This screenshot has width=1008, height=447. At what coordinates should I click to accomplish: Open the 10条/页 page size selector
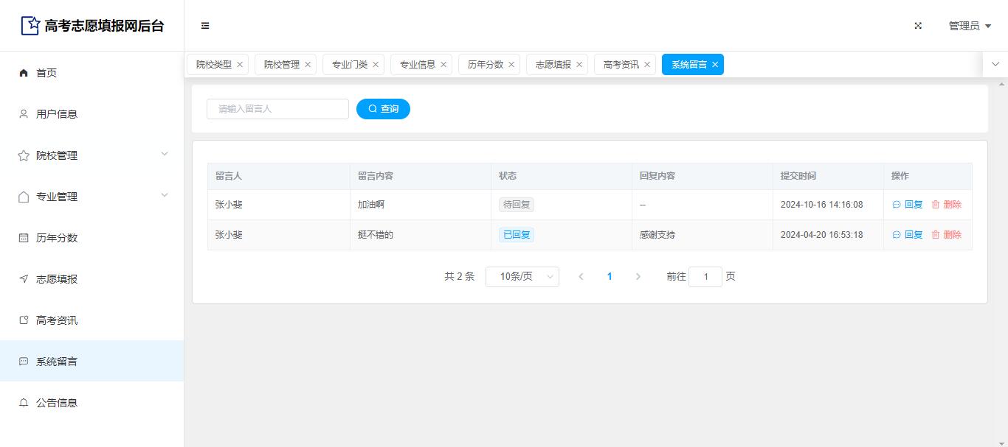522,277
